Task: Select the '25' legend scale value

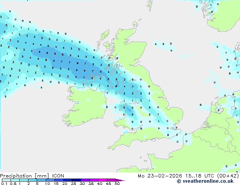Action: (x=73, y=183)
